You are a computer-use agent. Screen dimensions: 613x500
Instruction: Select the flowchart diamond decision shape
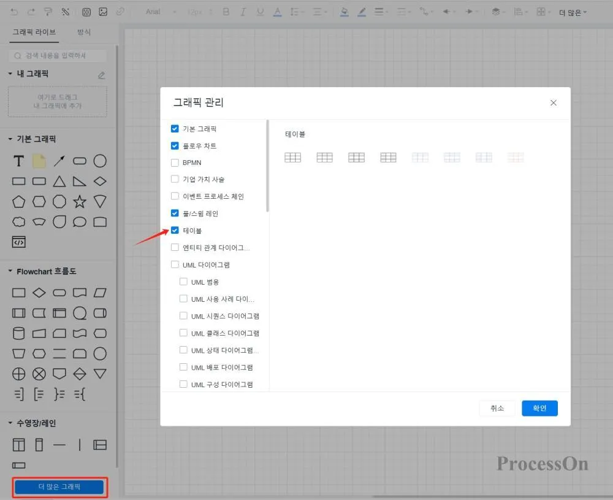[39, 293]
